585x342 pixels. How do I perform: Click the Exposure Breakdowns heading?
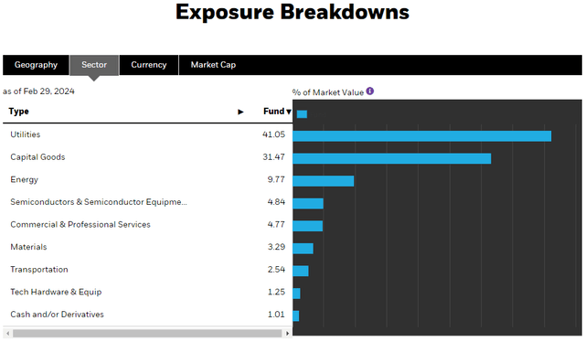(292, 12)
